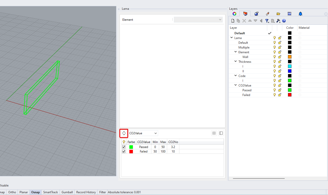Screen dimensions: 328x195
Task: Open the Element dropdown in Lama panel
Action: (x=198, y=19)
